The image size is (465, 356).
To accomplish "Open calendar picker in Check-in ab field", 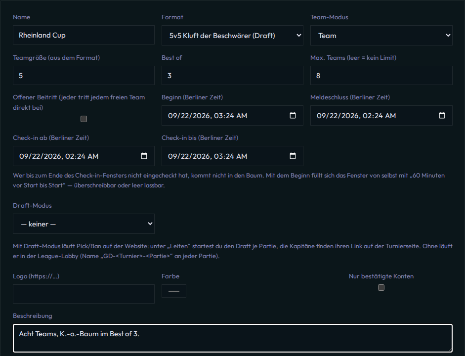I will pos(144,156).
